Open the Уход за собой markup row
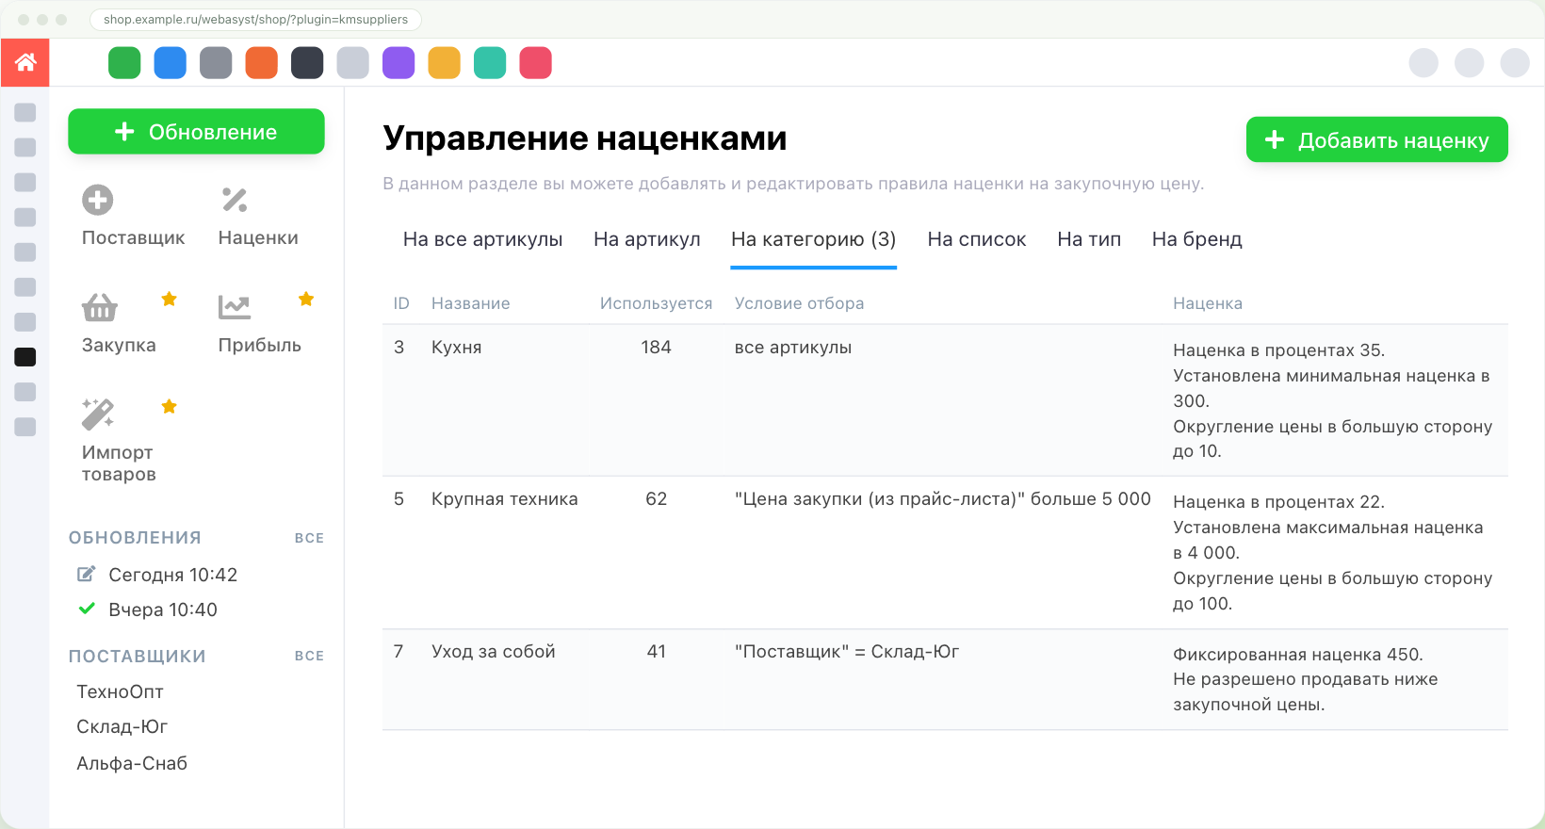 [945, 680]
